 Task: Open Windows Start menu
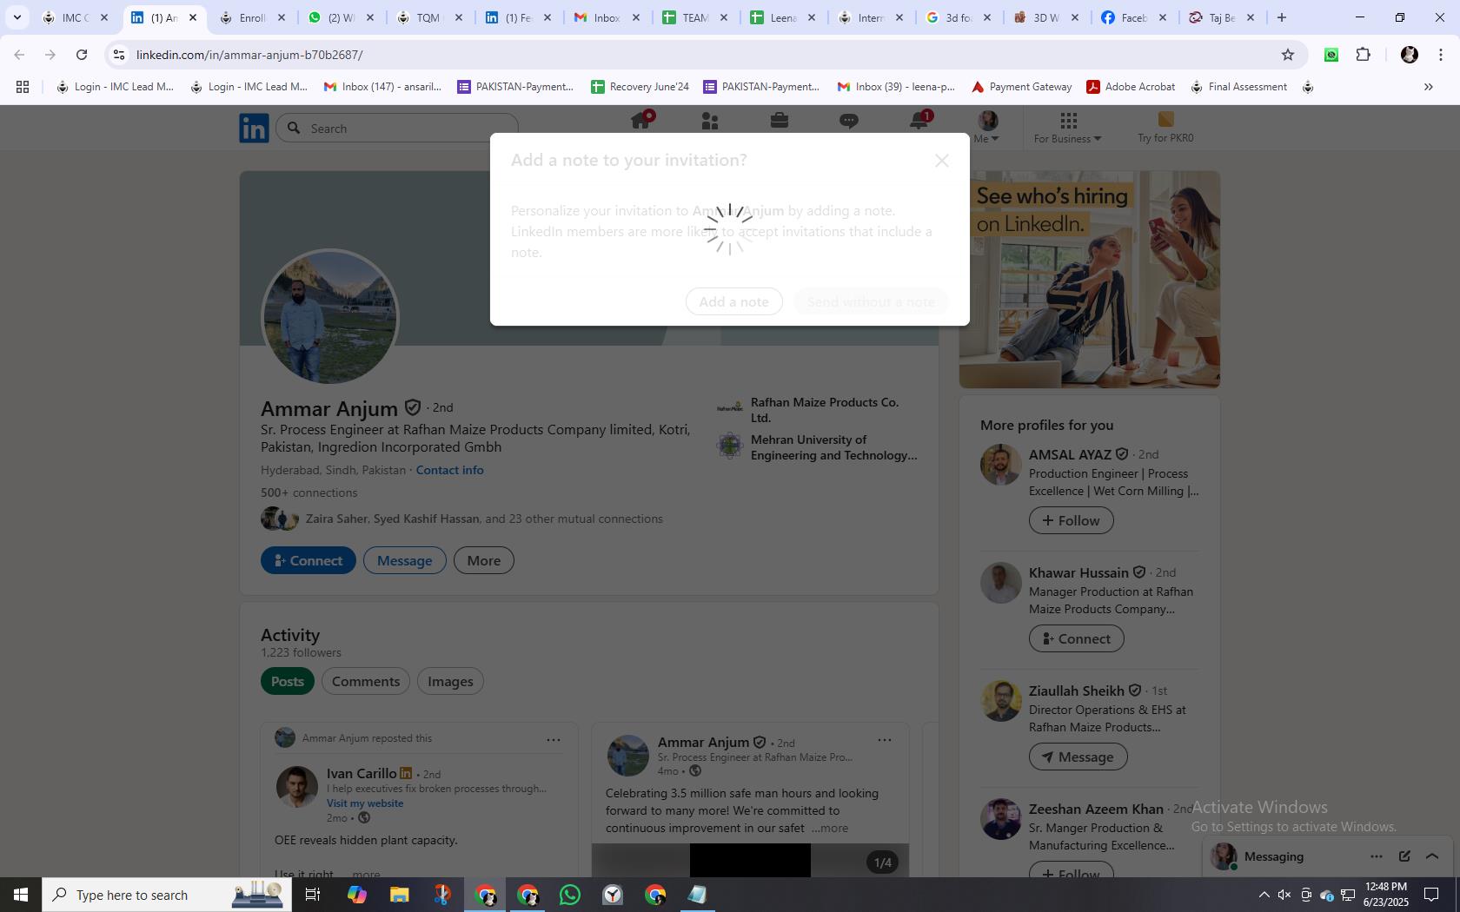click(x=21, y=895)
